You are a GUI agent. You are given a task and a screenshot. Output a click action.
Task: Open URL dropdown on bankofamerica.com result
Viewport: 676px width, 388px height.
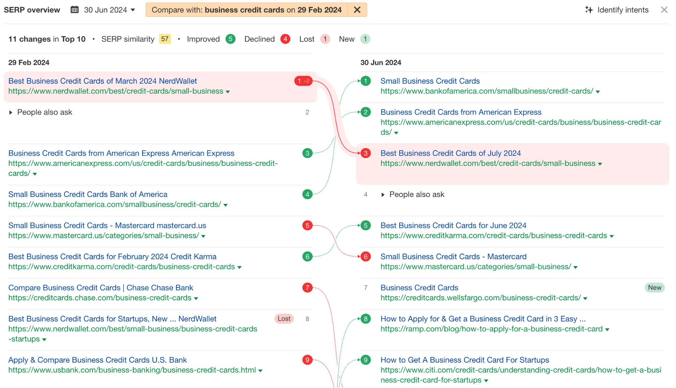[598, 92]
